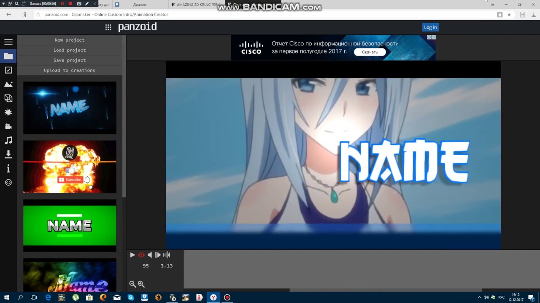
Task: Open the checkbox Settings panel icon
Action: pos(8,70)
